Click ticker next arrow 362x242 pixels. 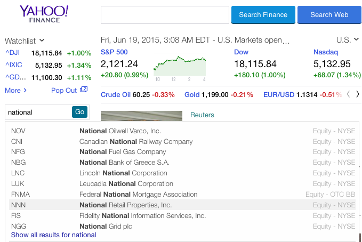[357, 95]
